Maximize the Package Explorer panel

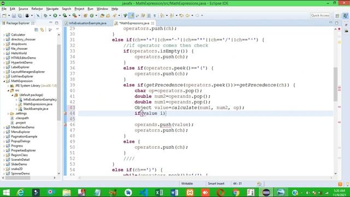[57, 23]
